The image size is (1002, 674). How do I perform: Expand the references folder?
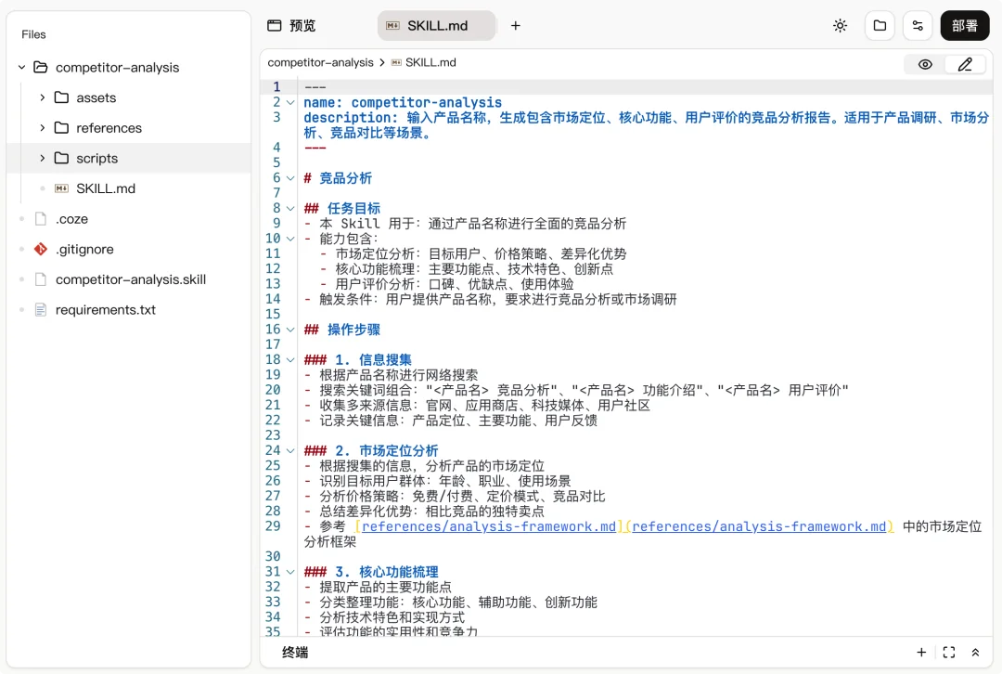tap(43, 128)
